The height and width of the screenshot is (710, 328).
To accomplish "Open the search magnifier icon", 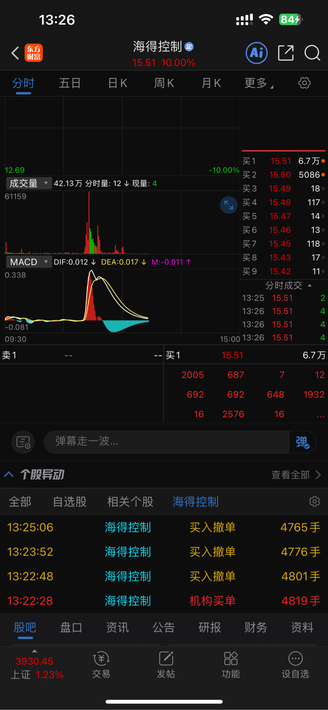I will click(x=312, y=53).
